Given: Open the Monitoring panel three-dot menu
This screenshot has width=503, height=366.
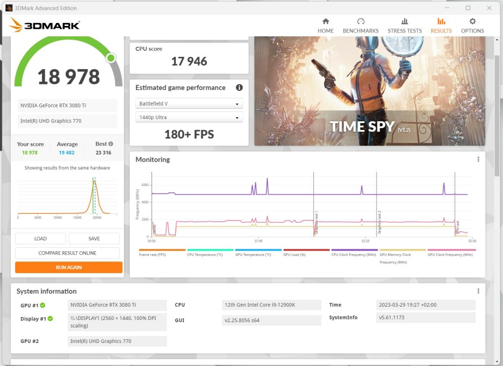Looking at the screenshot, I should tap(478, 159).
